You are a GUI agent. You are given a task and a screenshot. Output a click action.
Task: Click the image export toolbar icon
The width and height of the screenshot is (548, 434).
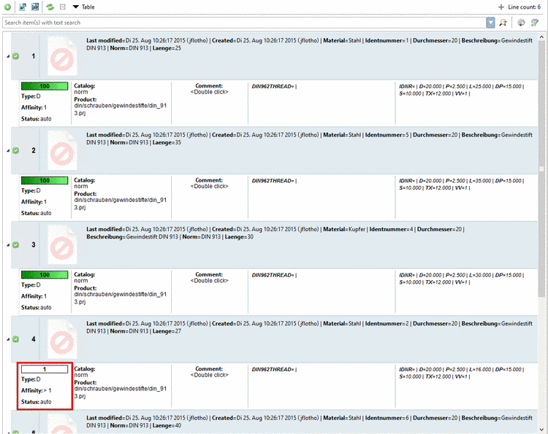[x=23, y=7]
